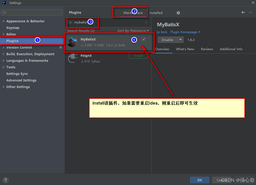256x185 pixels.
Task: Click the mybatisX plugin search field
Action: [x=108, y=22]
